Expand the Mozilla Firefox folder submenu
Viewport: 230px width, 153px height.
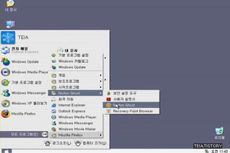(x=75, y=135)
